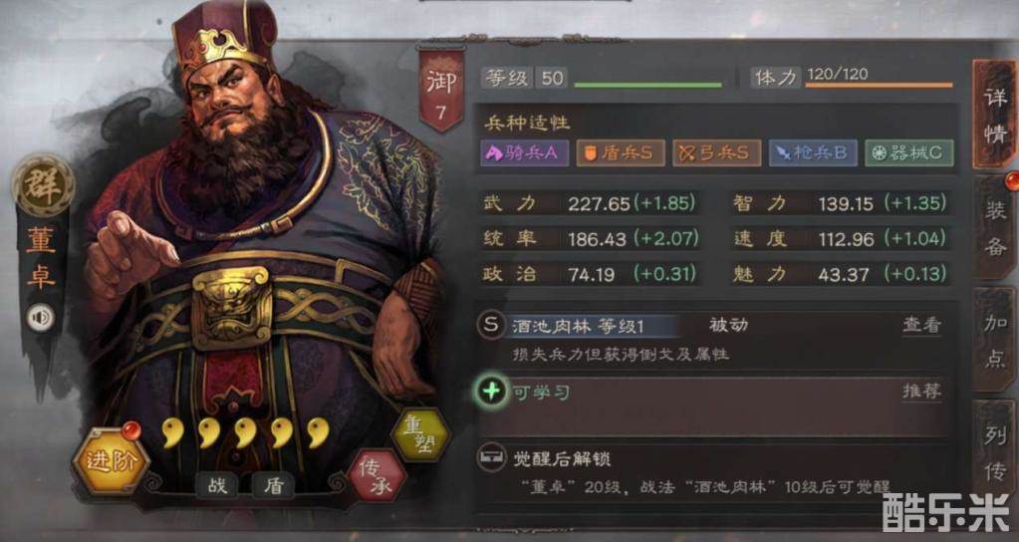Click the 御 7 red banner badge

click(441, 89)
